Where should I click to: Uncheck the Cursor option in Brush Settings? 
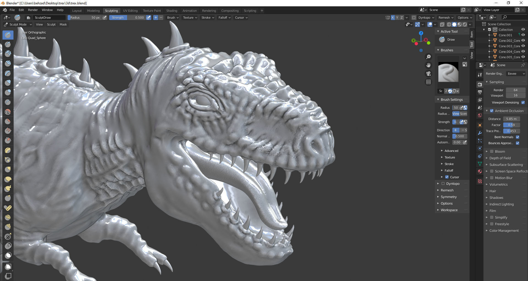447,177
